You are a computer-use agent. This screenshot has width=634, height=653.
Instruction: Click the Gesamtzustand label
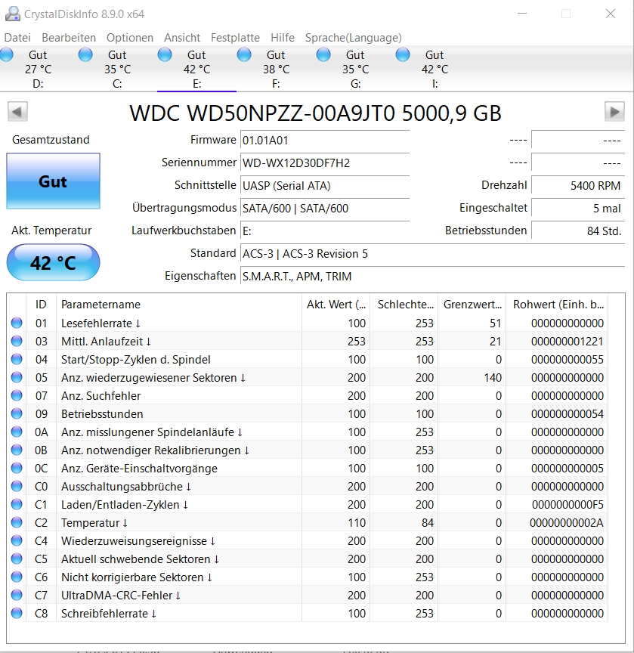click(51, 140)
